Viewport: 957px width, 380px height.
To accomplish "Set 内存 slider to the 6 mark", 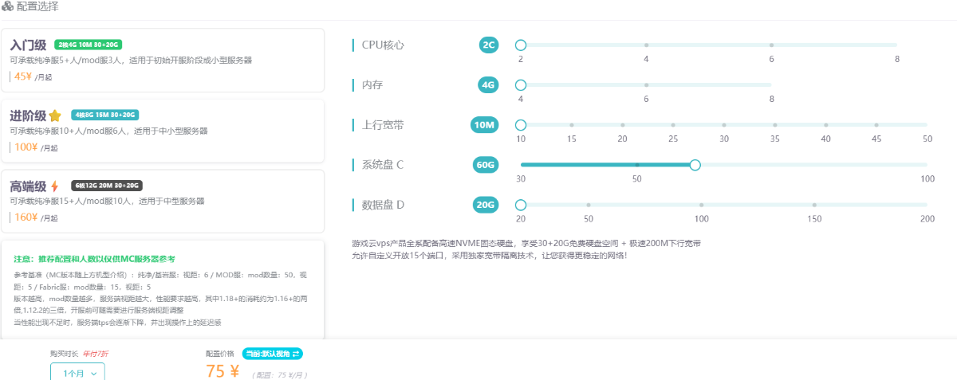I will [x=646, y=84].
